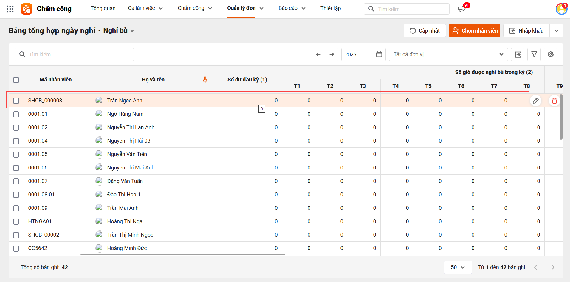Open the Thiết lập menu item
Viewport: 570px width, 282px height.
pos(330,8)
